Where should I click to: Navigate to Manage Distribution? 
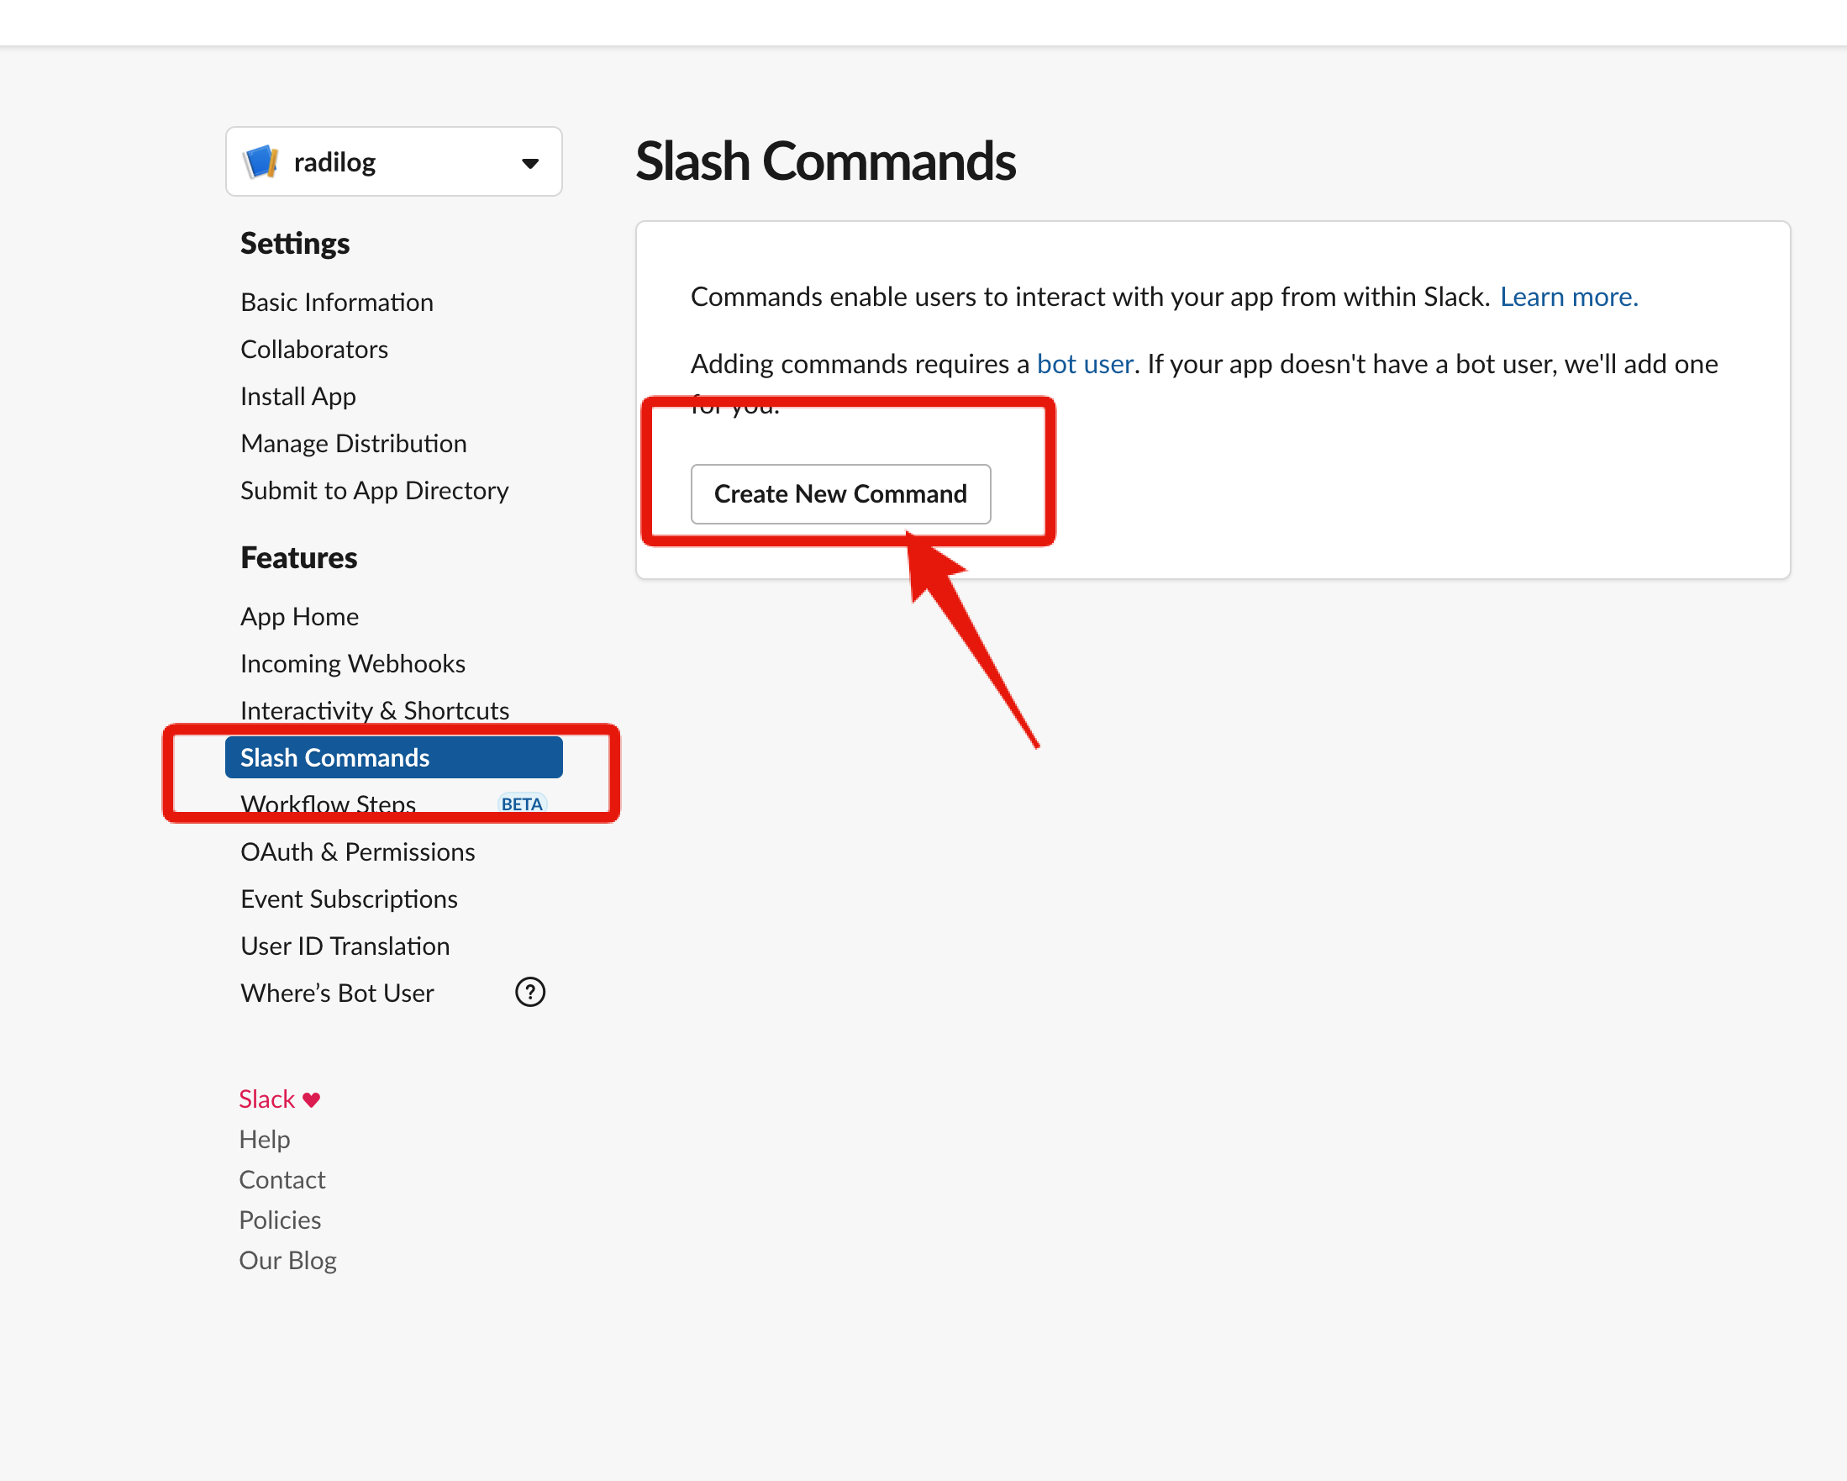click(x=353, y=444)
